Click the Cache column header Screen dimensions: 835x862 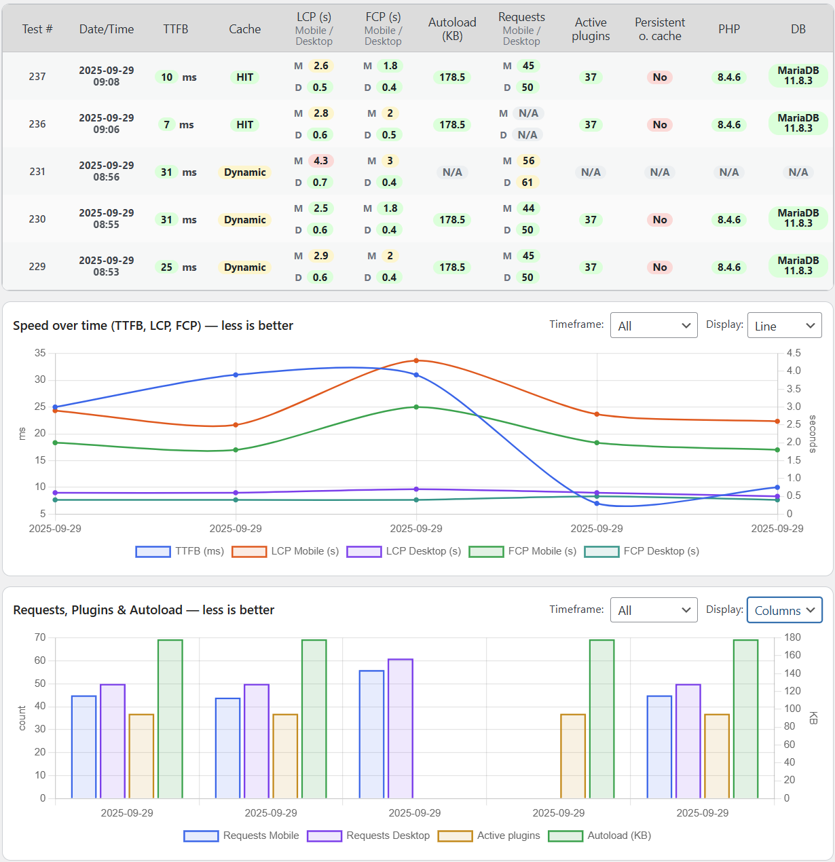click(245, 29)
